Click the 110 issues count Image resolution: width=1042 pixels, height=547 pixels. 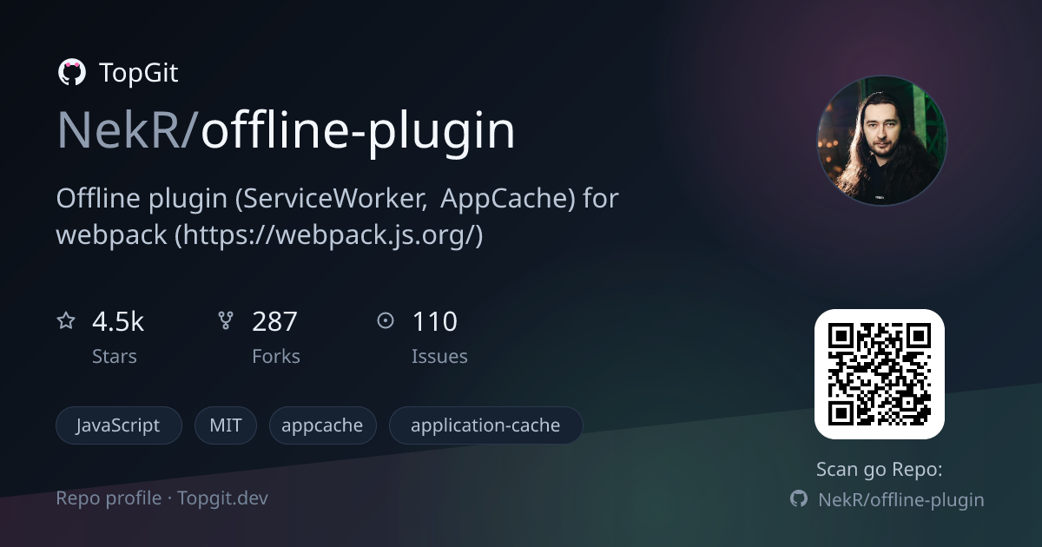click(434, 322)
